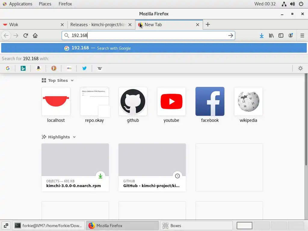Open search settings gear icon
Image resolution: width=308 pixels, height=231 pixels.
[300, 68]
